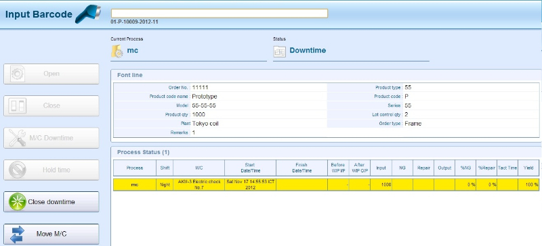Image resolution: width=542 pixels, height=246 pixels.
Task: Select the Lot control qty value 2
Action: point(406,114)
